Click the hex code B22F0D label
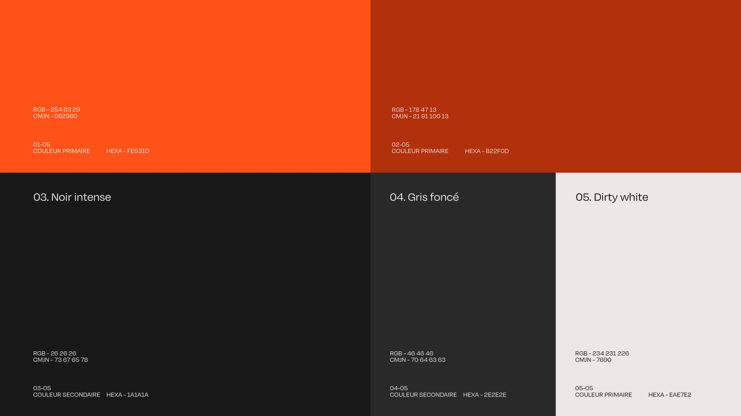 point(488,151)
